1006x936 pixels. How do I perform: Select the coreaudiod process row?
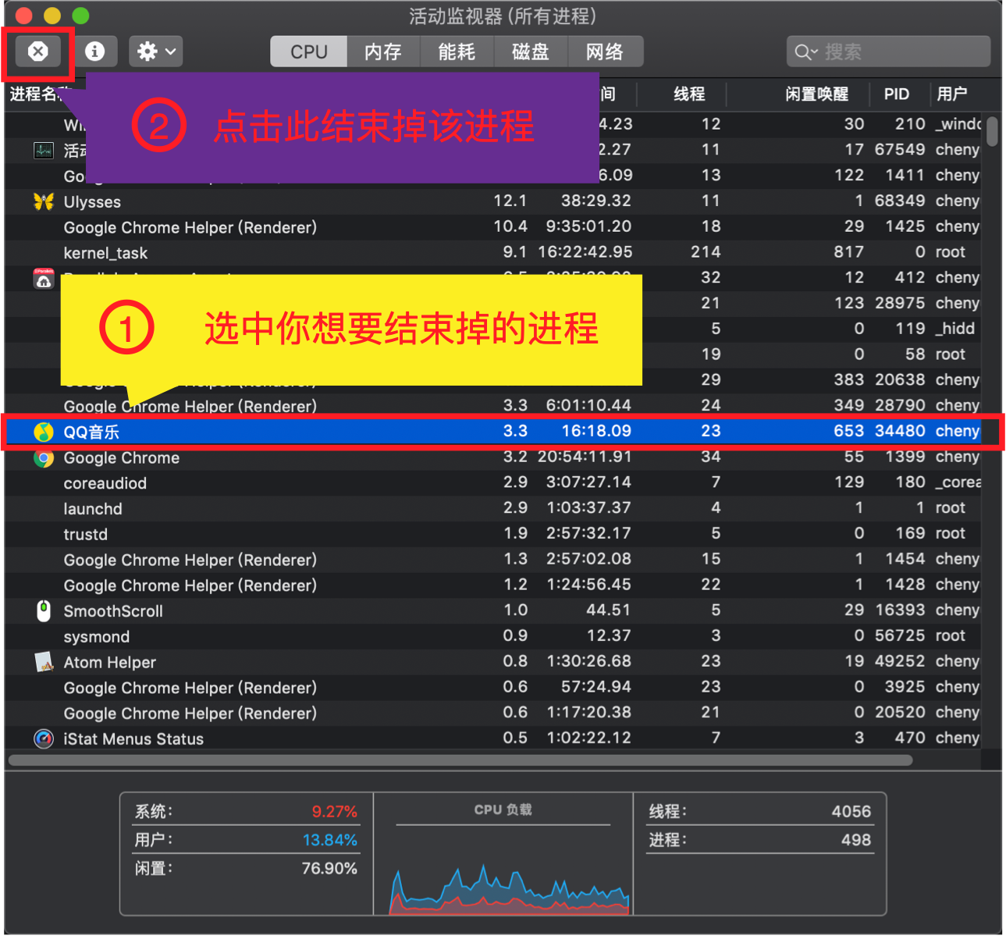pyautogui.click(x=493, y=482)
